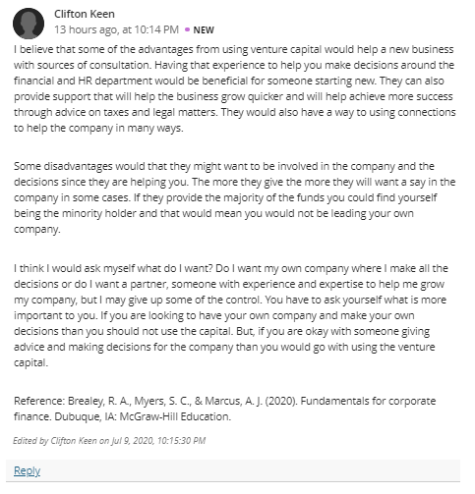The image size is (475, 494).
Task: Click the Reference citation text line
Action: pos(225,409)
